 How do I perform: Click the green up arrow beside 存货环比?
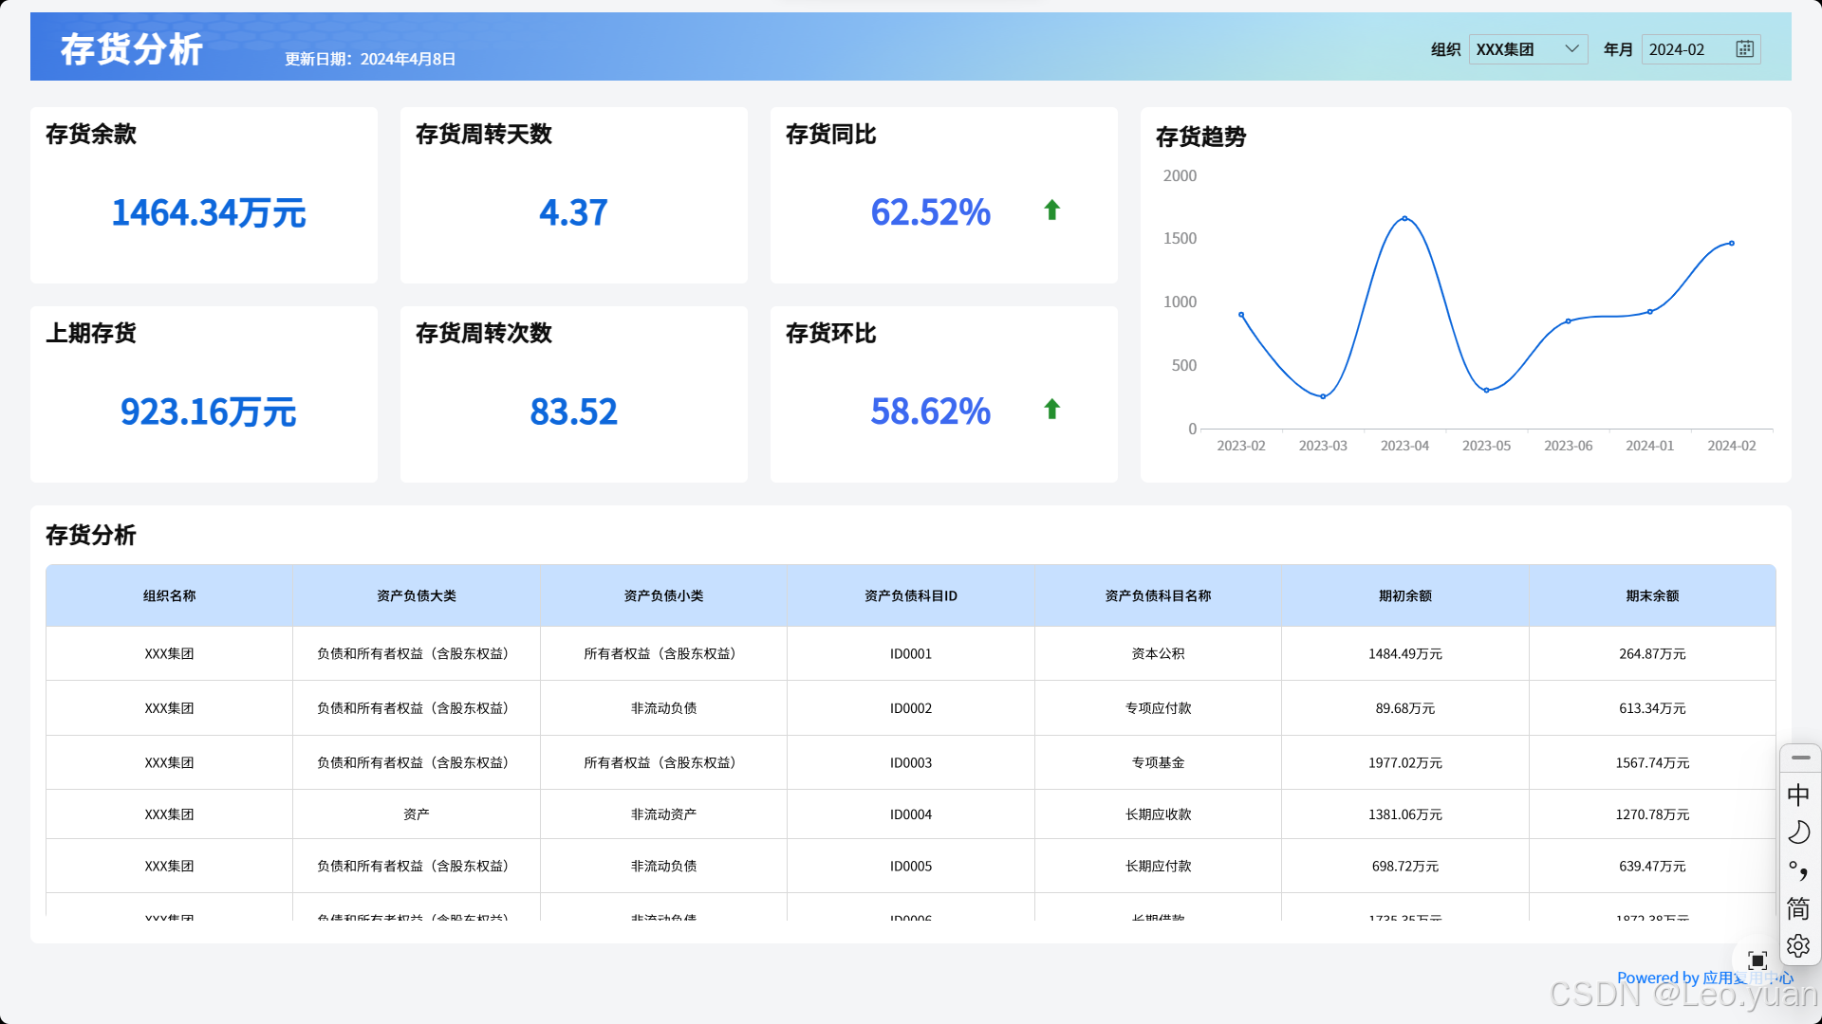click(x=1051, y=410)
